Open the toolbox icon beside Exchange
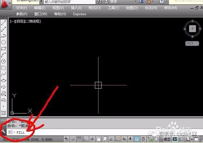Viewport: 203px width, 143px height. coord(149,2)
